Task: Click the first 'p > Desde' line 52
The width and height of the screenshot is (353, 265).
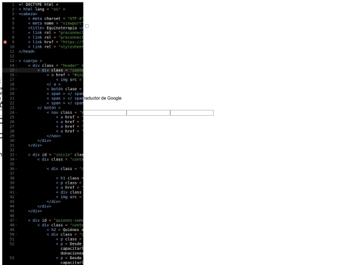Action: tap(69, 244)
